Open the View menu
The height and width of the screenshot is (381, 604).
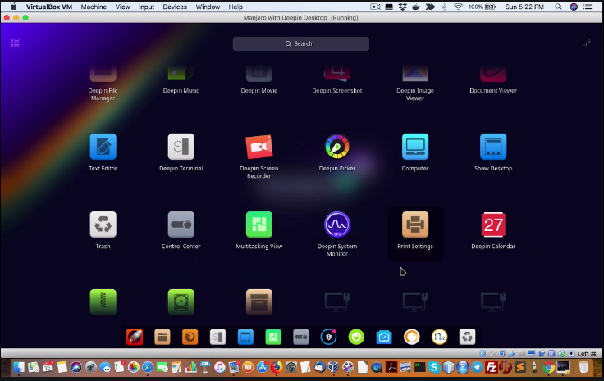(123, 7)
